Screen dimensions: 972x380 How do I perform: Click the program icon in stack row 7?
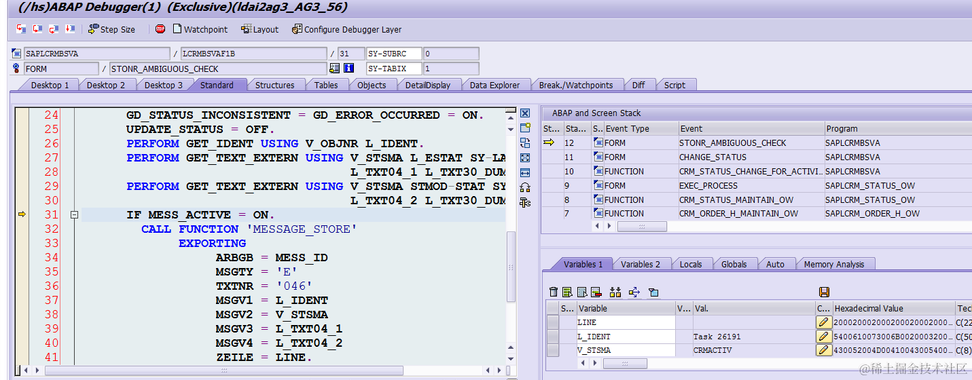click(x=598, y=213)
